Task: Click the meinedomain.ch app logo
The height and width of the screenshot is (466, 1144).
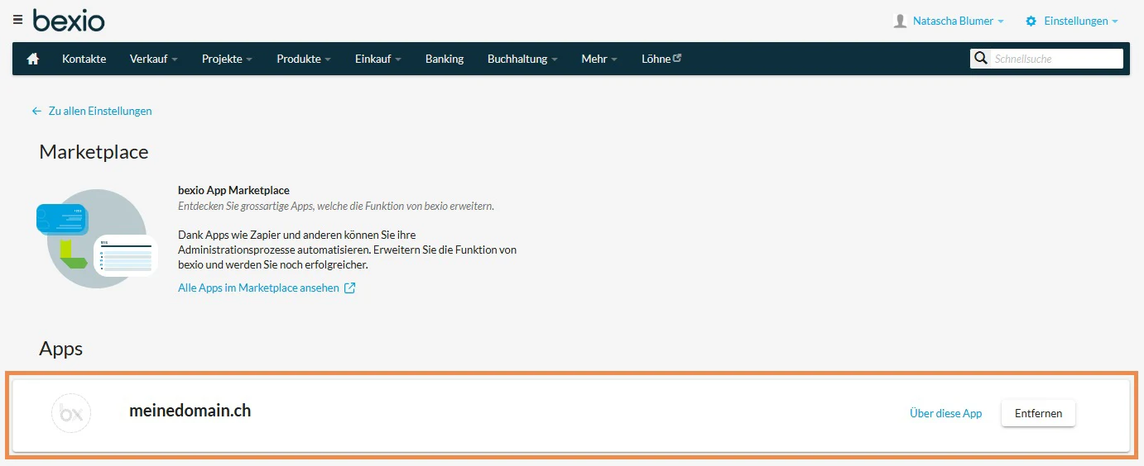Action: pyautogui.click(x=71, y=412)
